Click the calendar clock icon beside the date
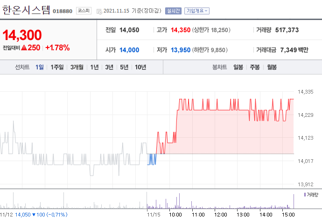322x223 pixels. [x=99, y=12]
